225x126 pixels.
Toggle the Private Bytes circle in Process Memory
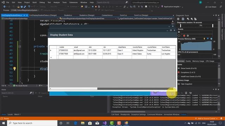click(x=211, y=39)
